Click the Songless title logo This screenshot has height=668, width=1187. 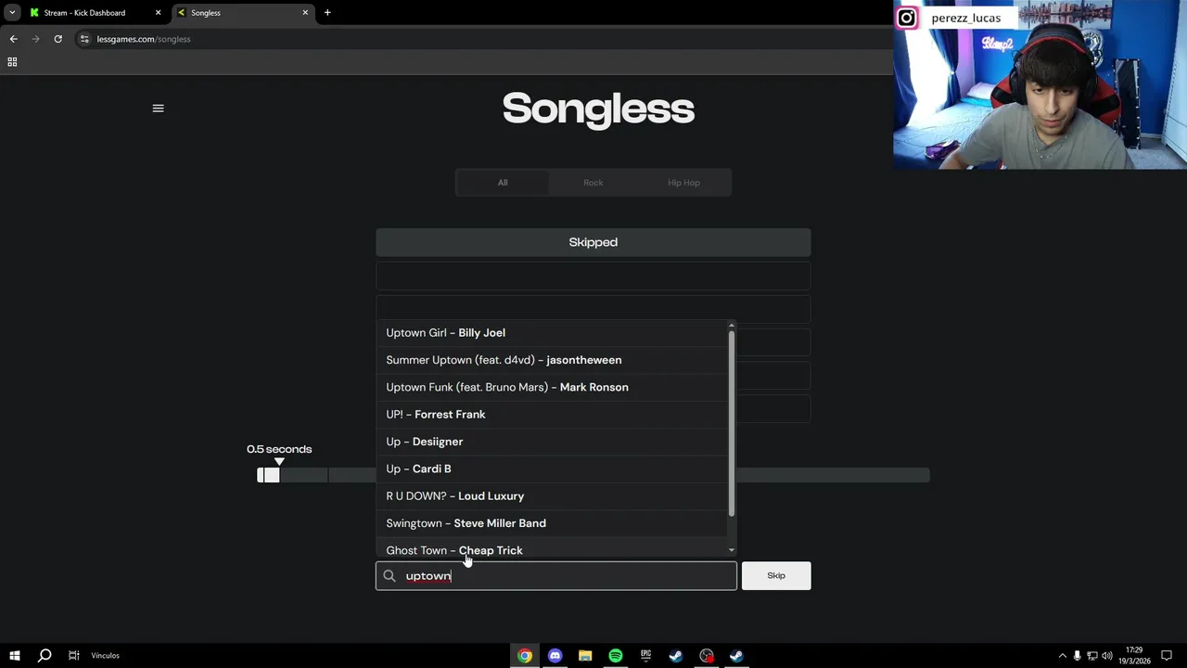point(598,109)
